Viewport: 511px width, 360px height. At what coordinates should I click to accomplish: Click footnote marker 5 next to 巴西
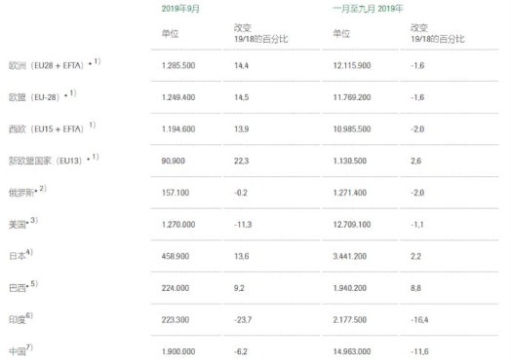(34, 284)
